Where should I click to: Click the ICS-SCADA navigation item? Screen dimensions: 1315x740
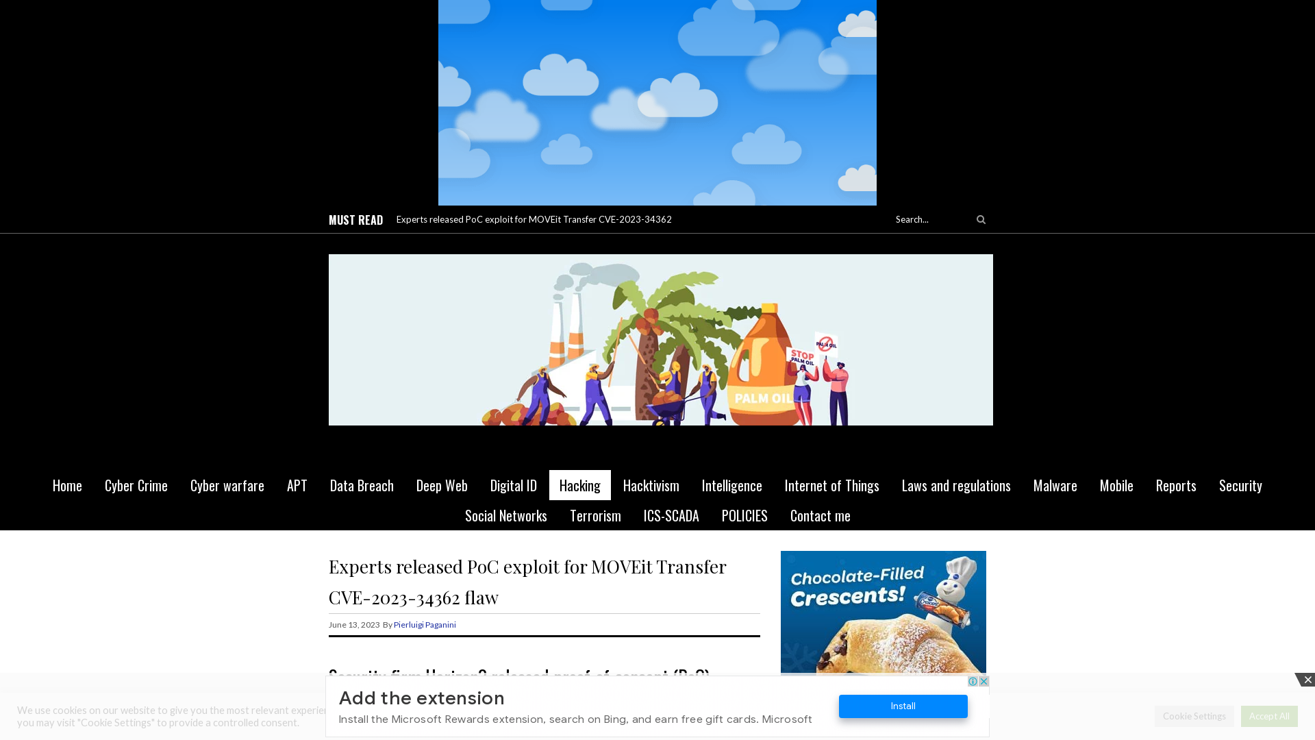(670, 515)
